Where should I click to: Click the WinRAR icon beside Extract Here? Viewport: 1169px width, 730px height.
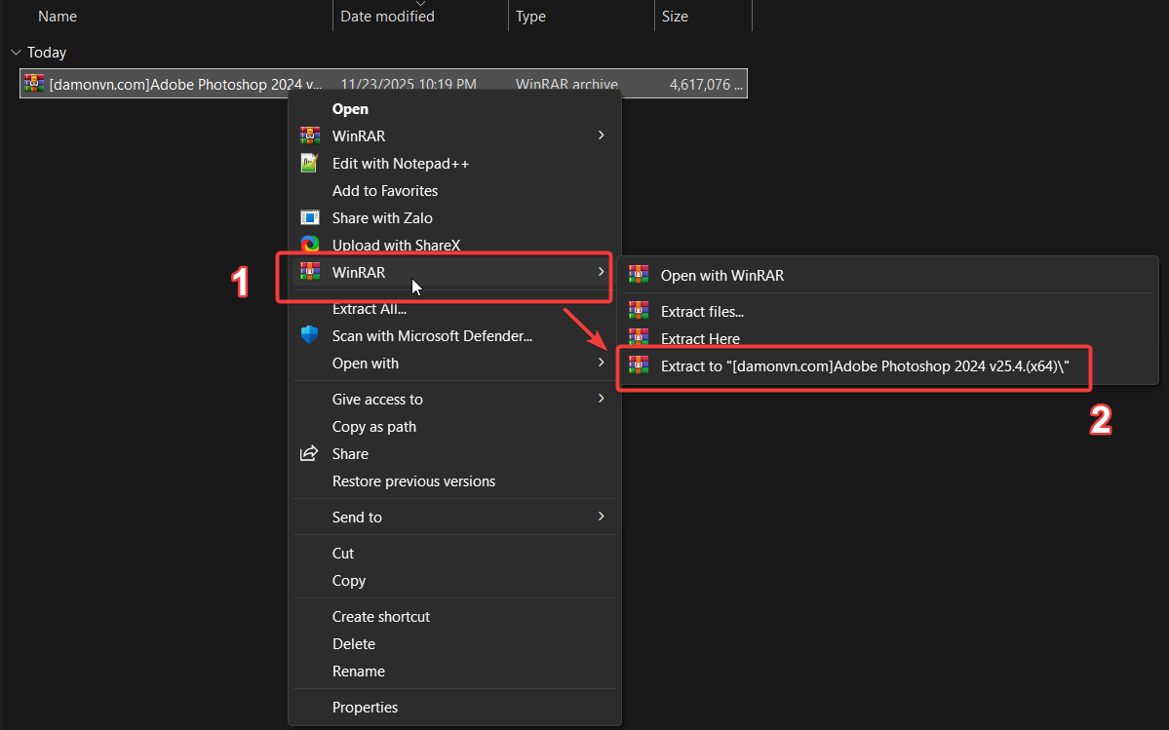(639, 336)
